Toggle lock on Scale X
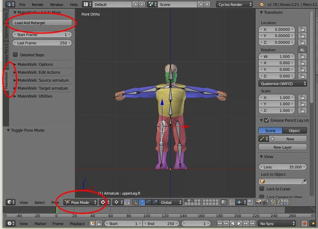318x229 pixels. point(302,98)
